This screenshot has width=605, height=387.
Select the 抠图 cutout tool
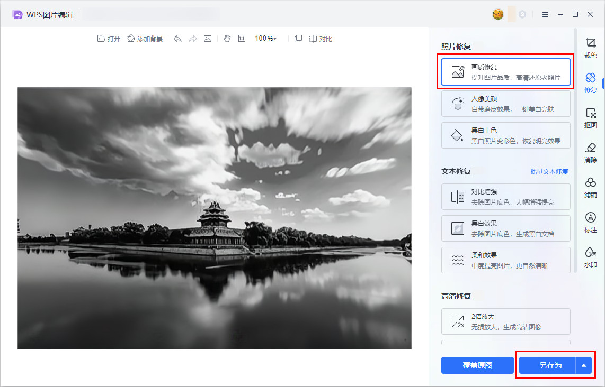[x=590, y=117]
